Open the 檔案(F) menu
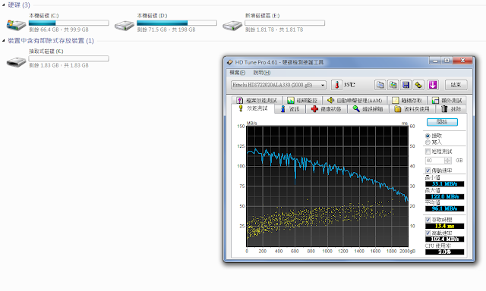Screen dimensions: 486x291 (238, 72)
